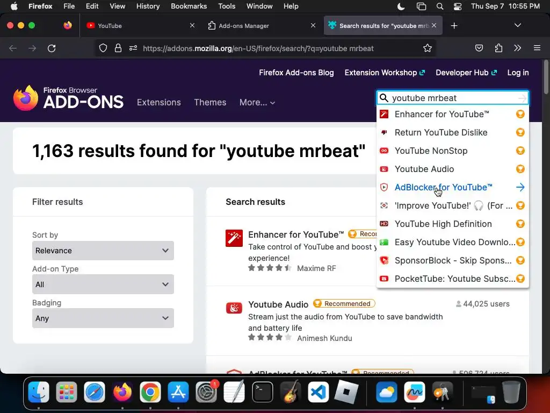Select YouTube NonStop suggestion
This screenshot has height=413, width=550.
452,151
